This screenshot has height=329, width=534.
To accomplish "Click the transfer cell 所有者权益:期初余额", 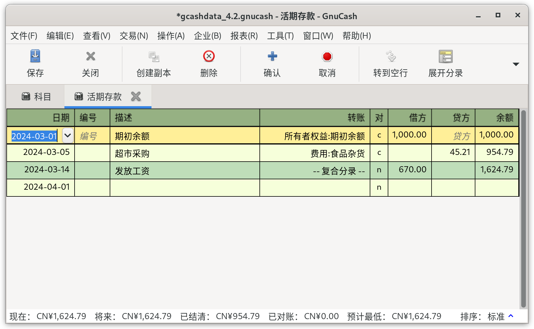I will 315,135.
